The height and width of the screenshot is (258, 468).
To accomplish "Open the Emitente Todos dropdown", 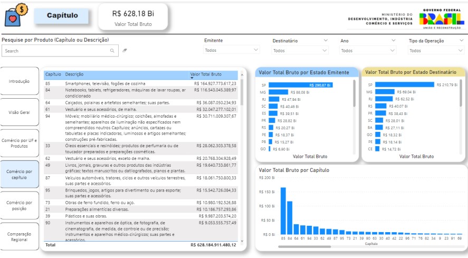I will tap(232, 51).
